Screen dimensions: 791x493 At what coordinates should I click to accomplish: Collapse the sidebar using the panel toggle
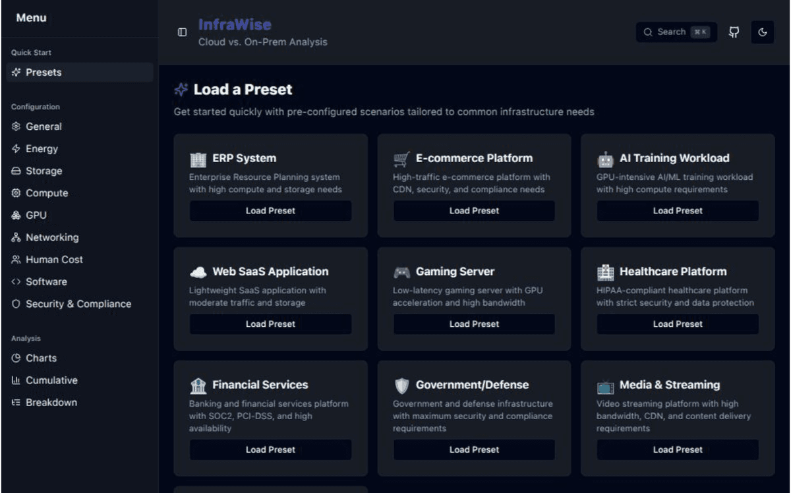(x=181, y=32)
